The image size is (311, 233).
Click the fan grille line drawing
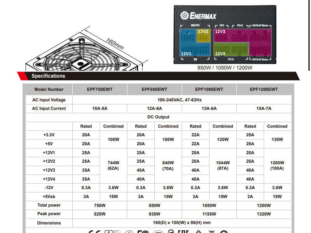click(81, 52)
